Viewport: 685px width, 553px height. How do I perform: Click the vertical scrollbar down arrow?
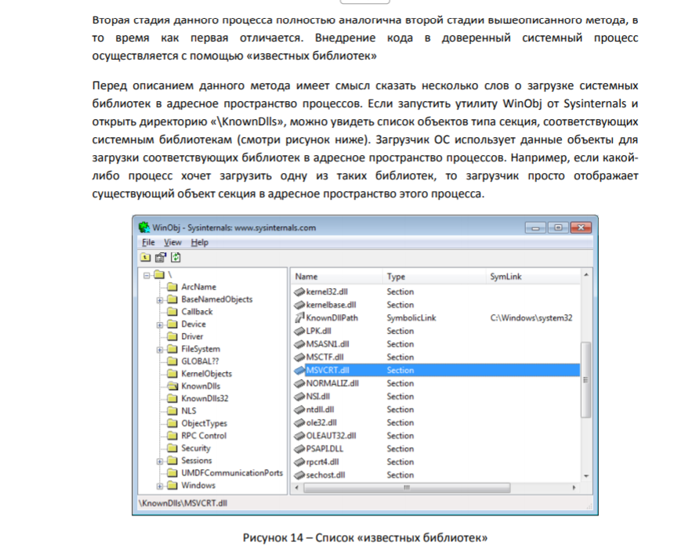pos(586,476)
